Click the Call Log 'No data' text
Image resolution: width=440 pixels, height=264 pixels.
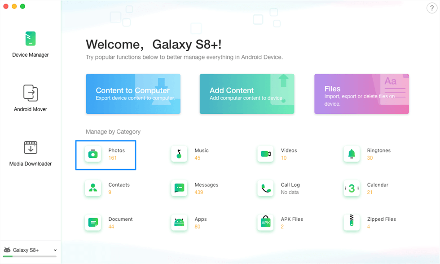point(290,192)
